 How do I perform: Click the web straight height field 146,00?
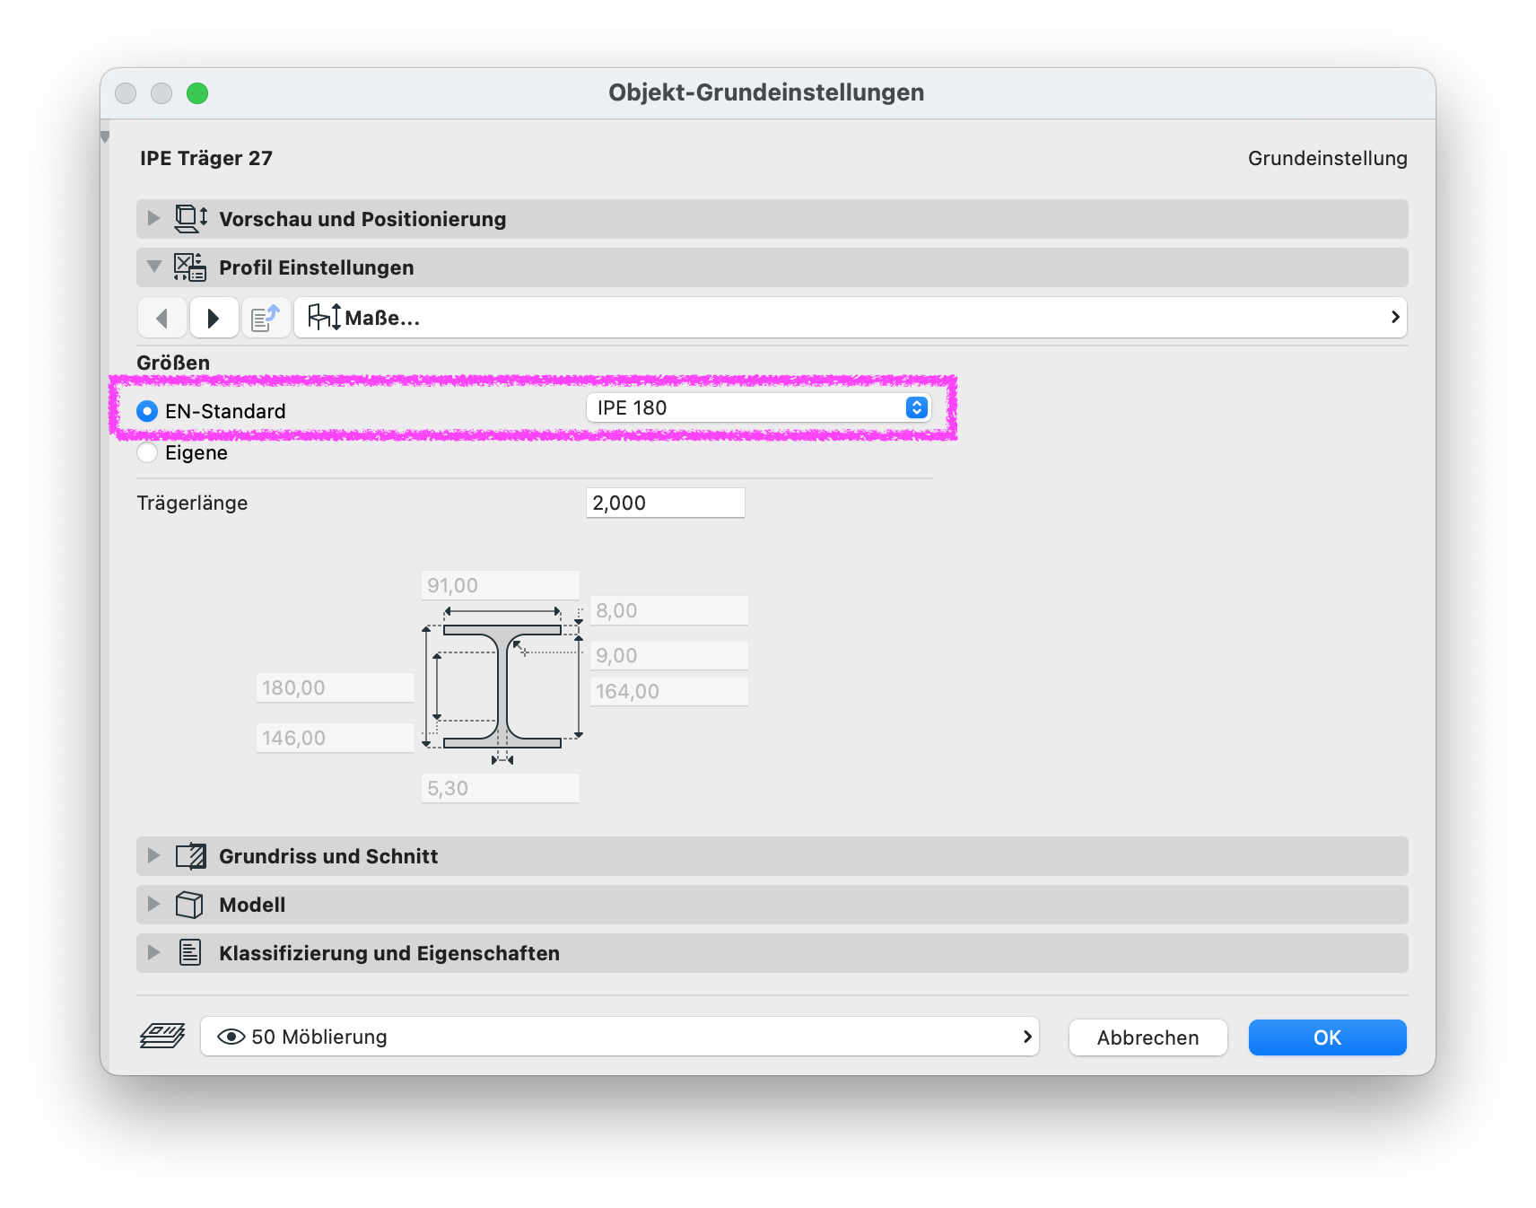336,738
